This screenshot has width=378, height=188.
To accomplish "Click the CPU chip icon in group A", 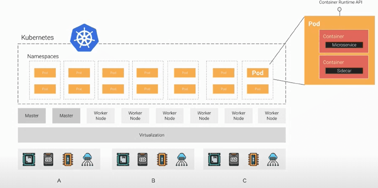I will (x=29, y=159).
